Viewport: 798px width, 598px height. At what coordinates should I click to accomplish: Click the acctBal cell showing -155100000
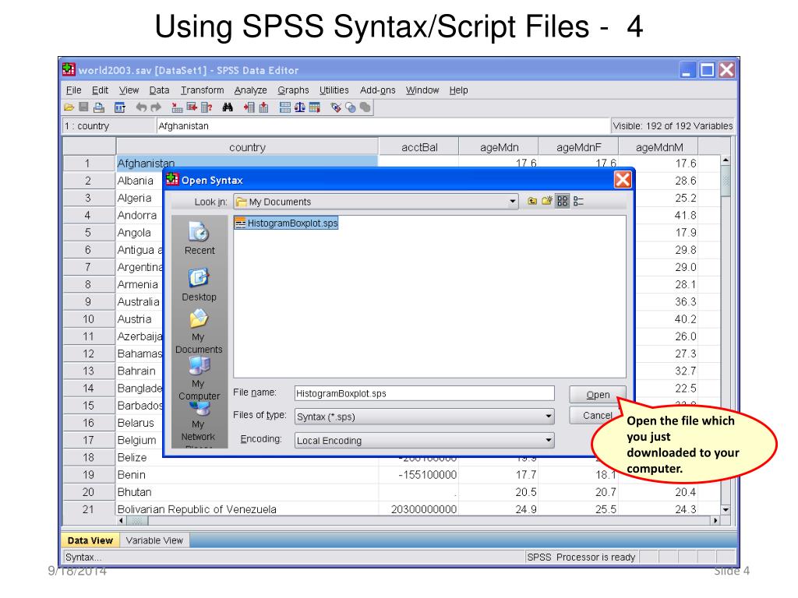(x=418, y=475)
